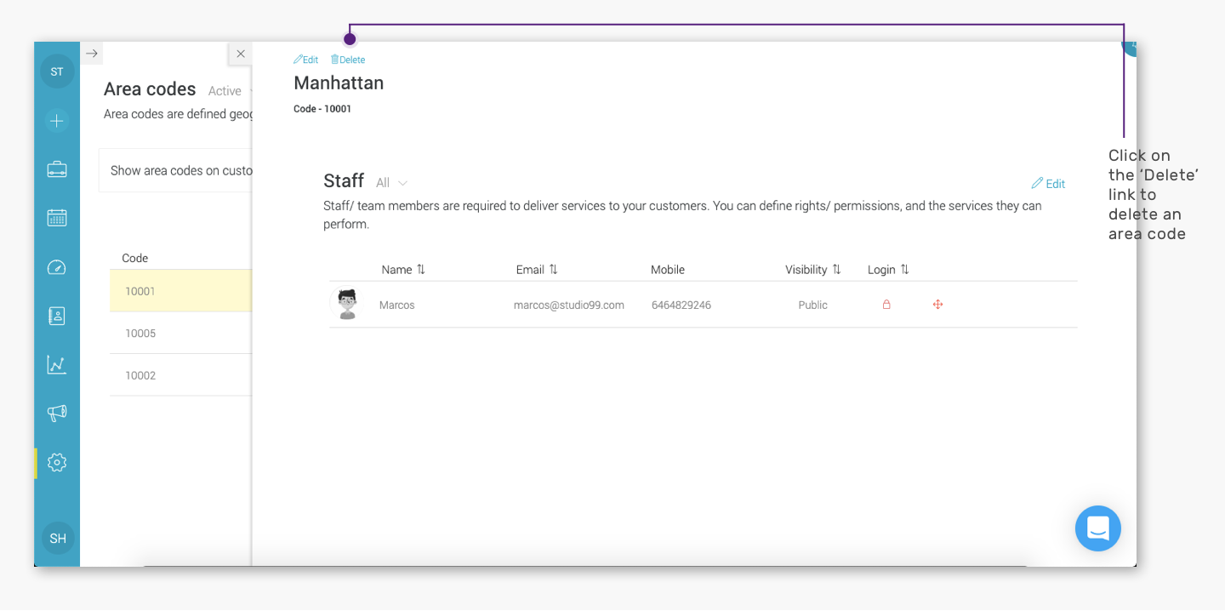Select area code row 10002
Viewport: 1225px width, 611px height.
point(180,375)
